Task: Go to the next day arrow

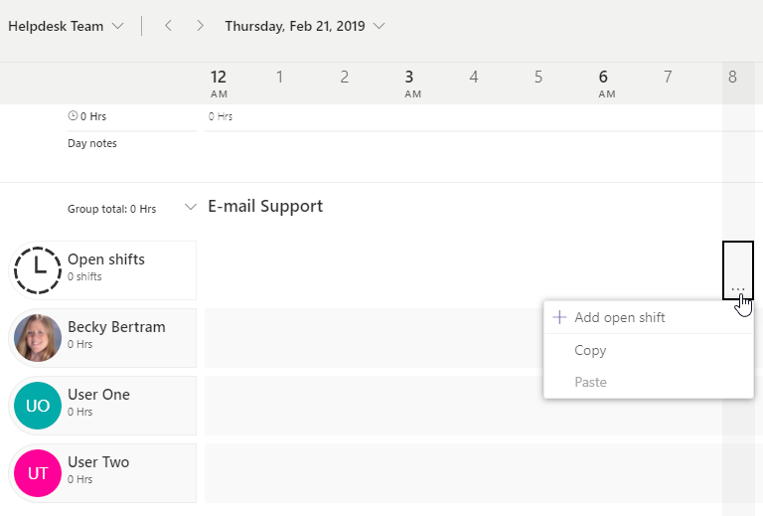Action: point(200,26)
